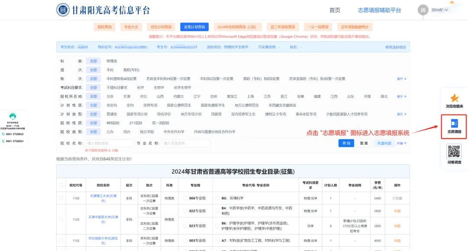
Task: Open the account dropdown next to the username
Action: pos(447,10)
